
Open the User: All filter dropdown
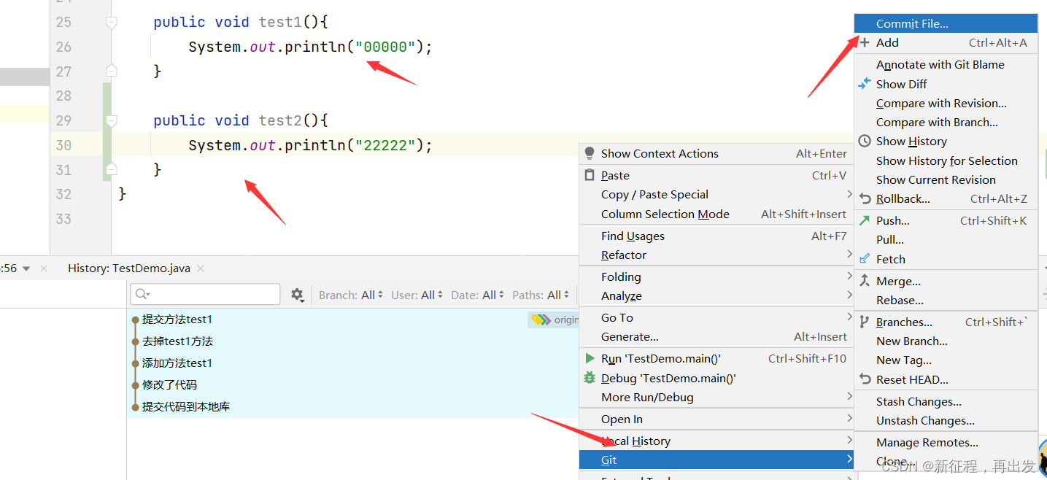pyautogui.click(x=417, y=295)
